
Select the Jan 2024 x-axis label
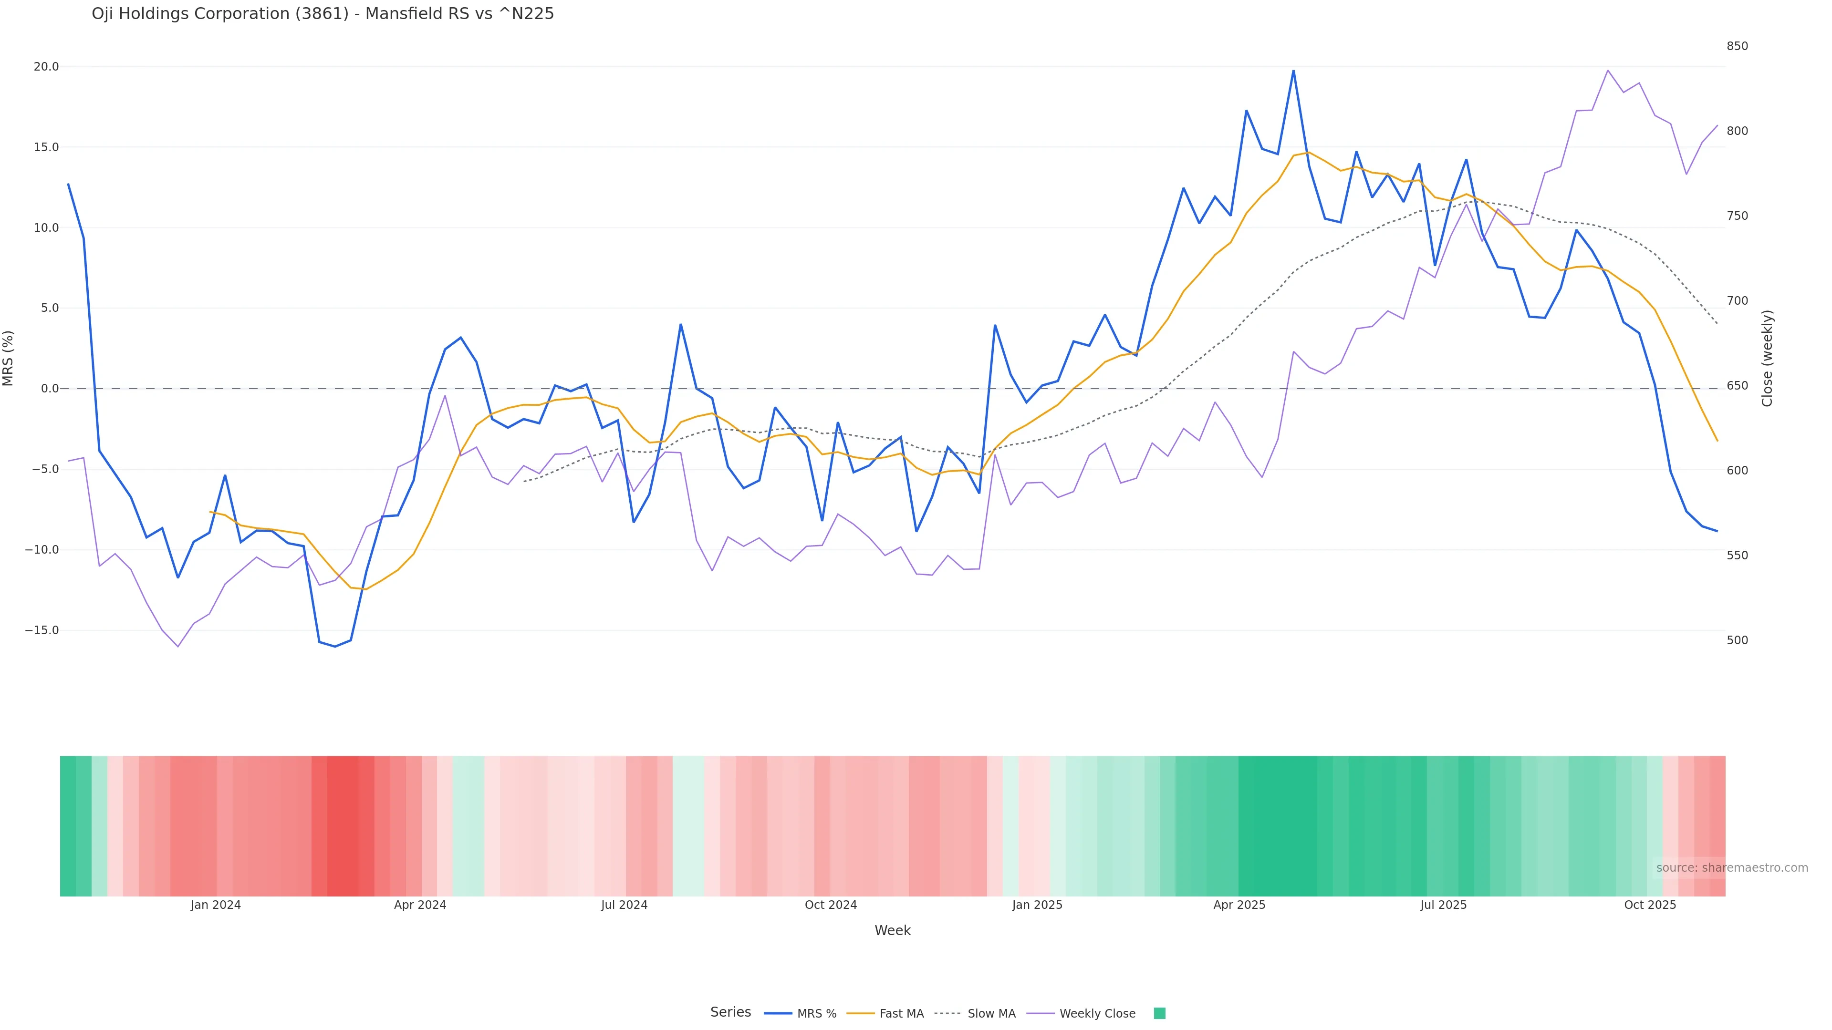tap(216, 905)
